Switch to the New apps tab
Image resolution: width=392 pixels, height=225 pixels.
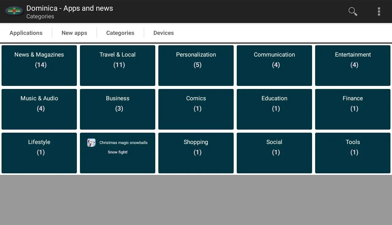pos(74,33)
